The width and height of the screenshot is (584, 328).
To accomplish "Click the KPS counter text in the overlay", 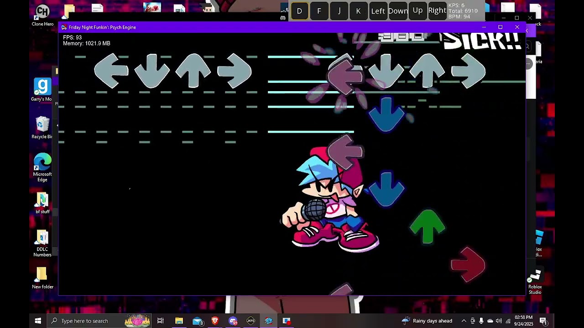I will tap(456, 5).
